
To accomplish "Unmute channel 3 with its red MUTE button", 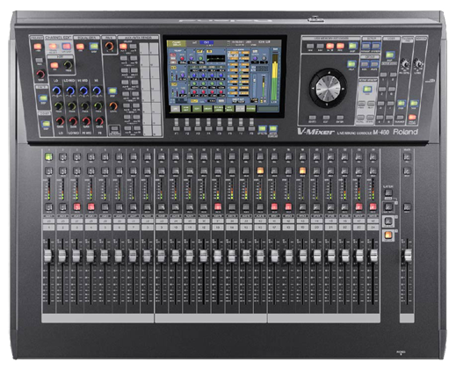I will [x=76, y=207].
